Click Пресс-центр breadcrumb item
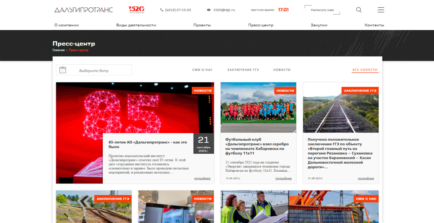This screenshot has height=223, width=434. 79,50
